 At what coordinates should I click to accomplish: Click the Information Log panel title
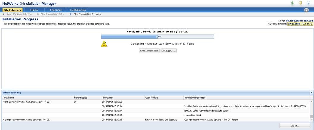pyautogui.click(x=12, y=93)
